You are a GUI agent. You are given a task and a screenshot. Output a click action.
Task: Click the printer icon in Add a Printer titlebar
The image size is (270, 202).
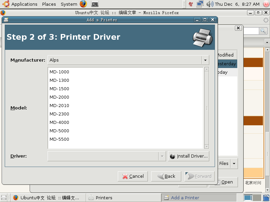pos(6,20)
